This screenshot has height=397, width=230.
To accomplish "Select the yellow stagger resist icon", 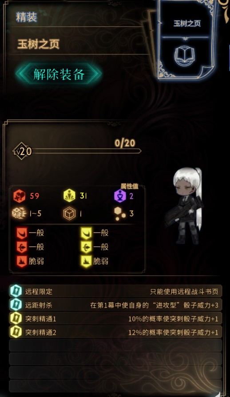I will [70, 196].
